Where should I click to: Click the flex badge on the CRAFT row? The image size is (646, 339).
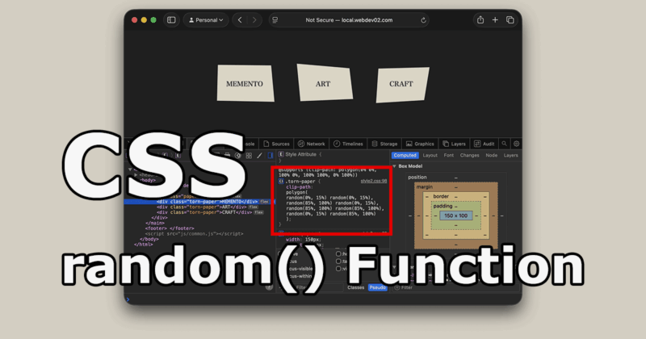click(x=258, y=212)
